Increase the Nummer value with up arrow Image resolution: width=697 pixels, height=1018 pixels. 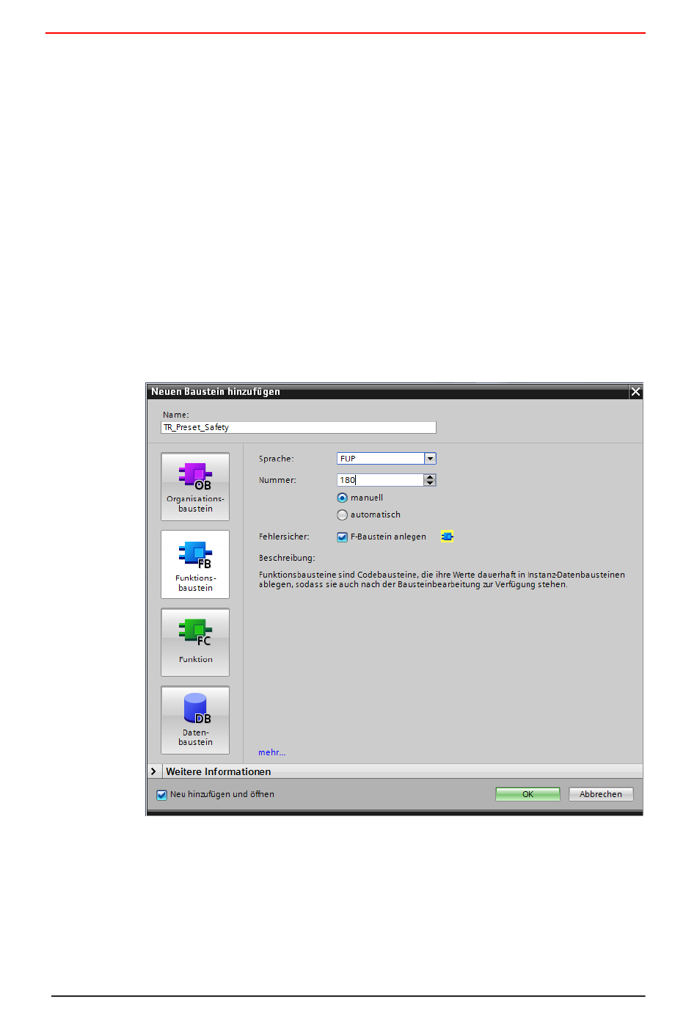[x=430, y=477]
